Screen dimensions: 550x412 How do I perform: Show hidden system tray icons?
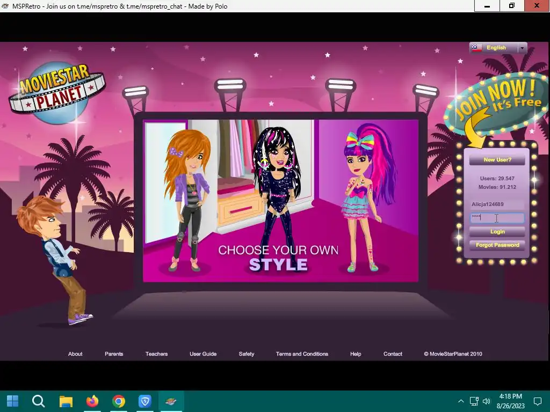[461, 401]
